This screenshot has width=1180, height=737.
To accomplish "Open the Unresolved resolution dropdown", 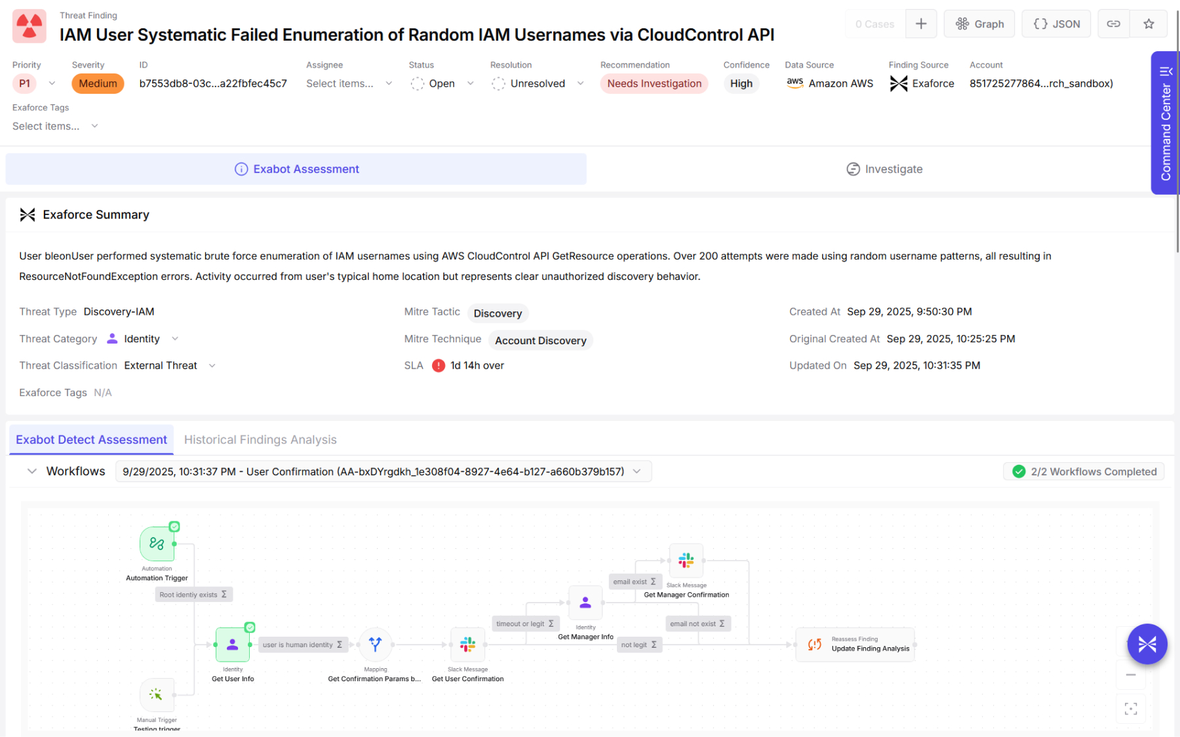I will [x=538, y=83].
